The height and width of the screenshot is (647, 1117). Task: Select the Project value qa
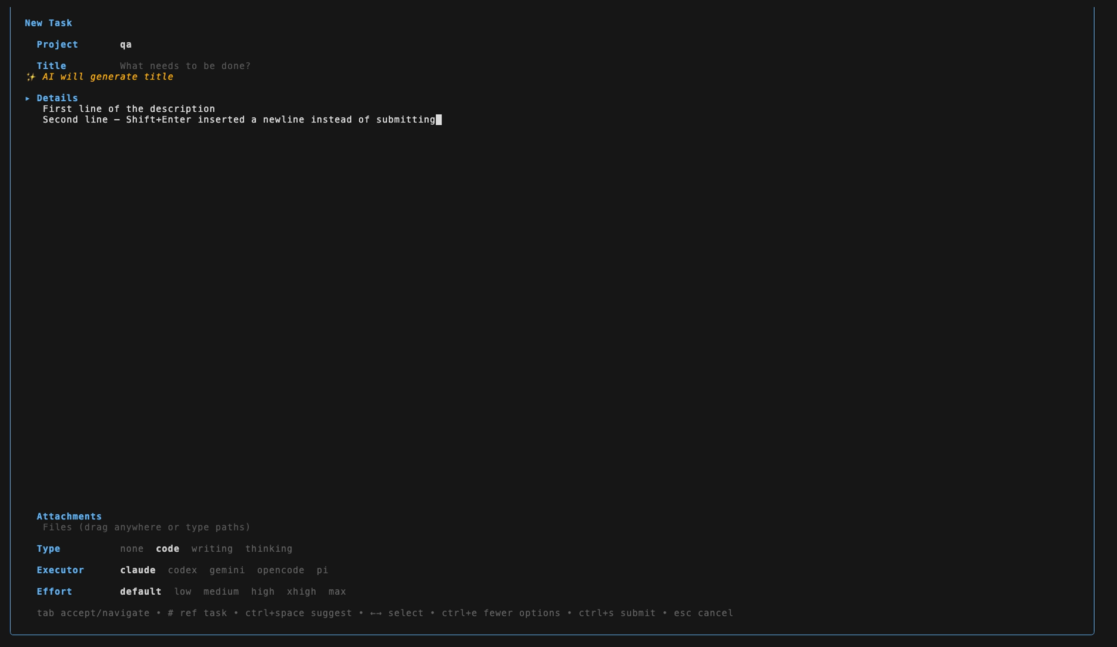(126, 45)
